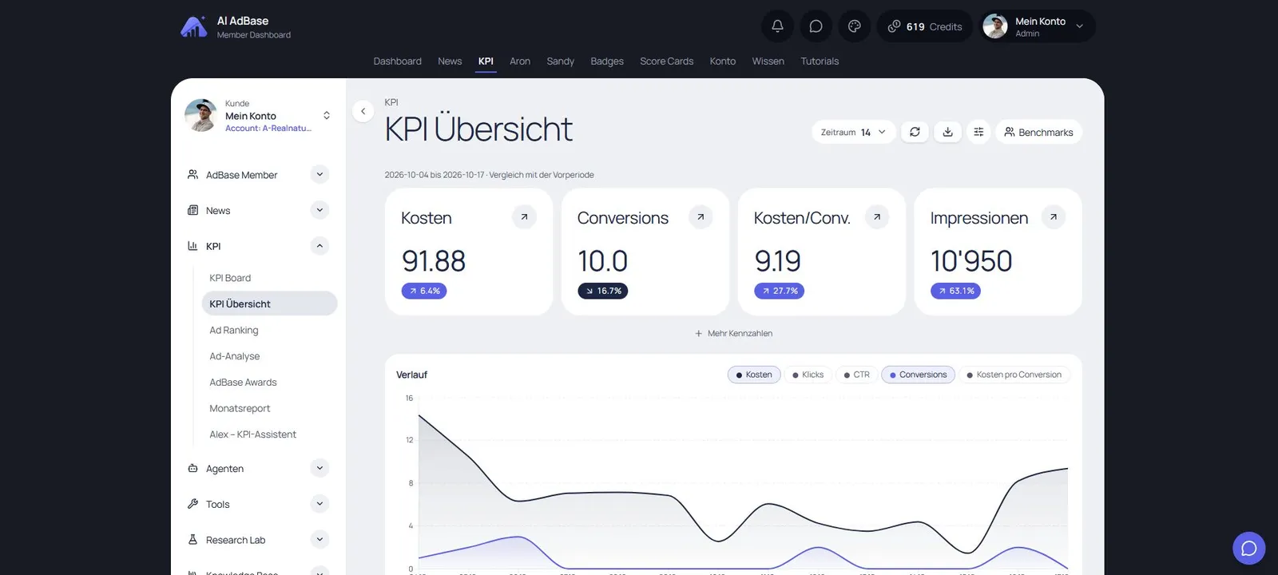Viewport: 1278px width, 575px height.
Task: Switch to the Badges tab
Action: click(607, 61)
